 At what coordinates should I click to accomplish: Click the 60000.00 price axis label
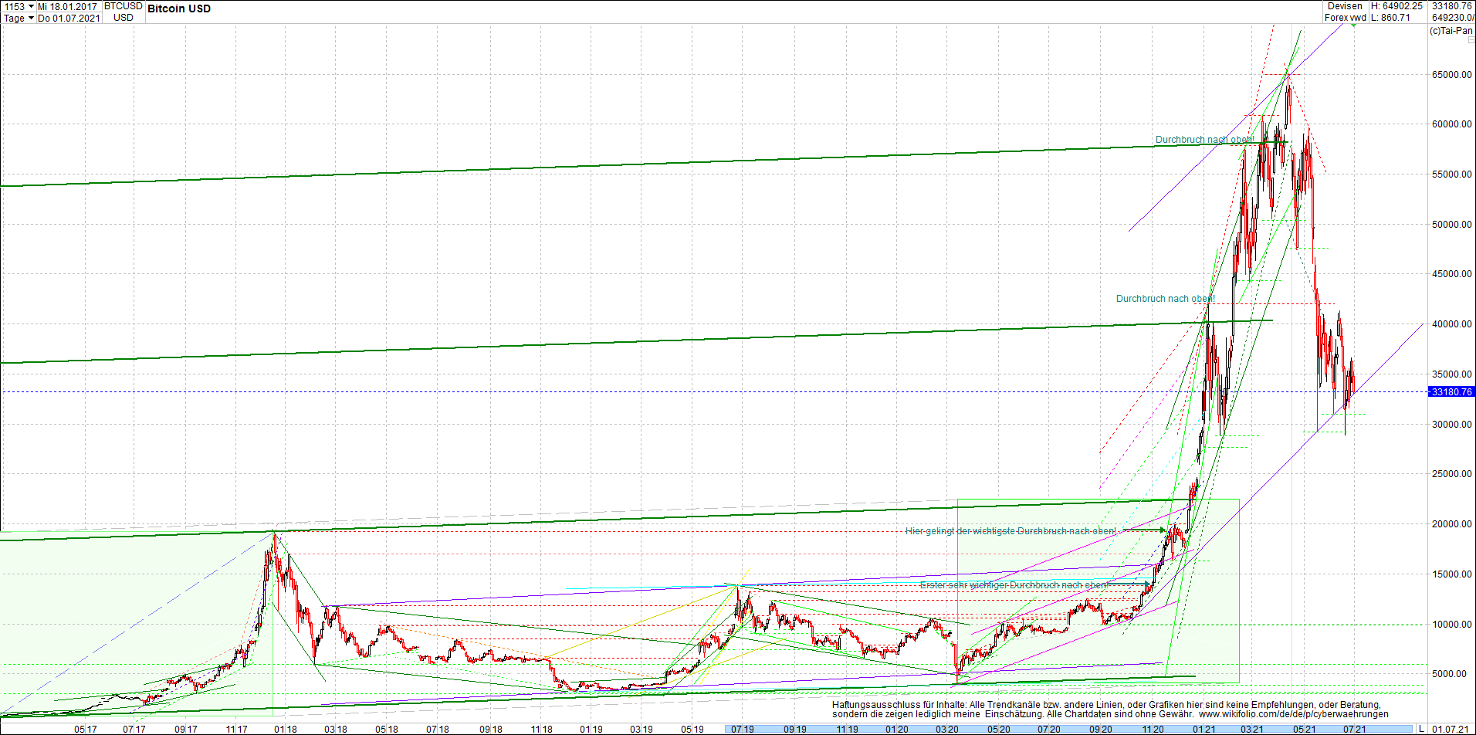click(x=1452, y=124)
